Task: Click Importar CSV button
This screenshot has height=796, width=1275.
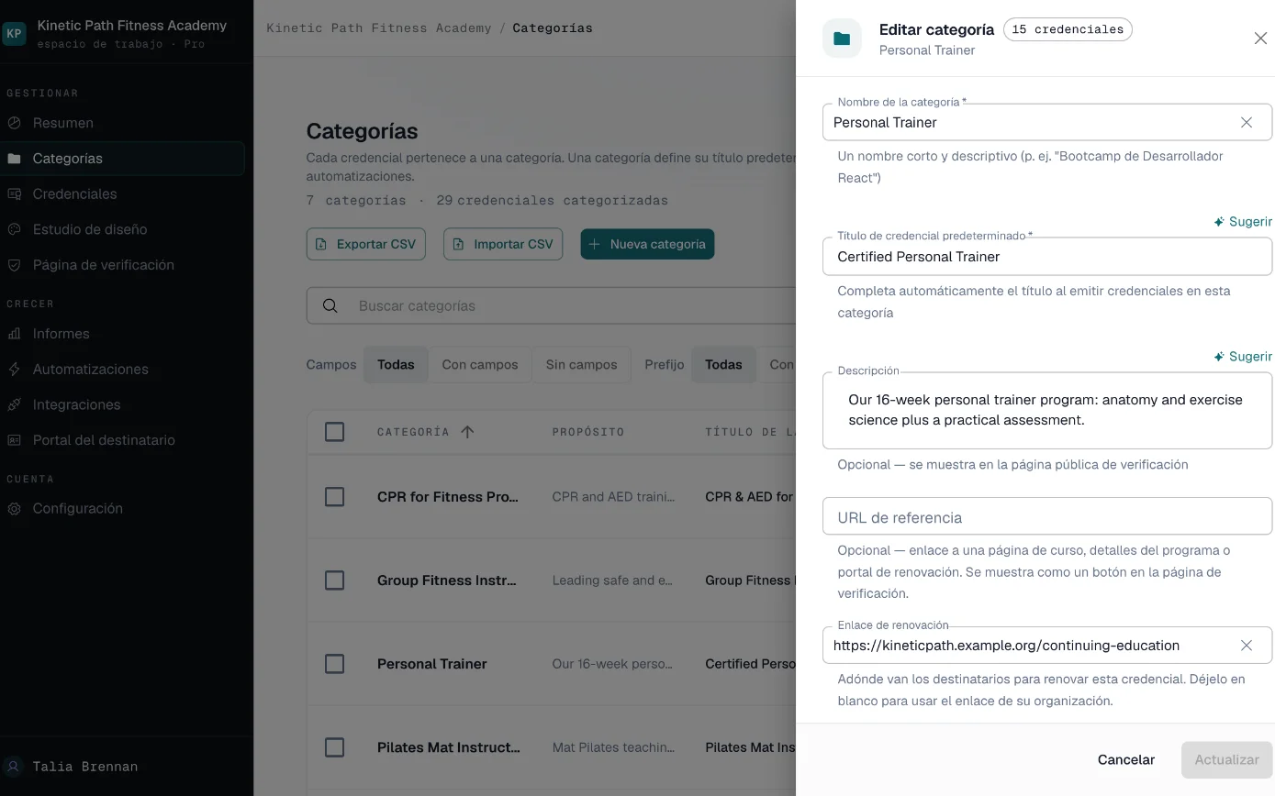Action: click(x=503, y=244)
